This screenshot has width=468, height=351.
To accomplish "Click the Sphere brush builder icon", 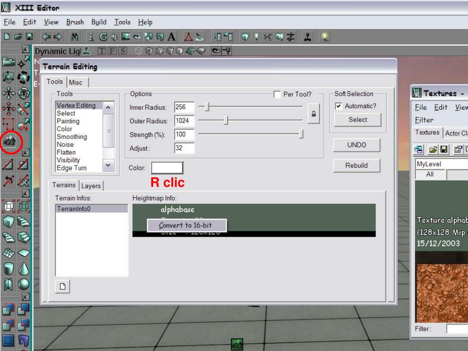I will 24,284.
